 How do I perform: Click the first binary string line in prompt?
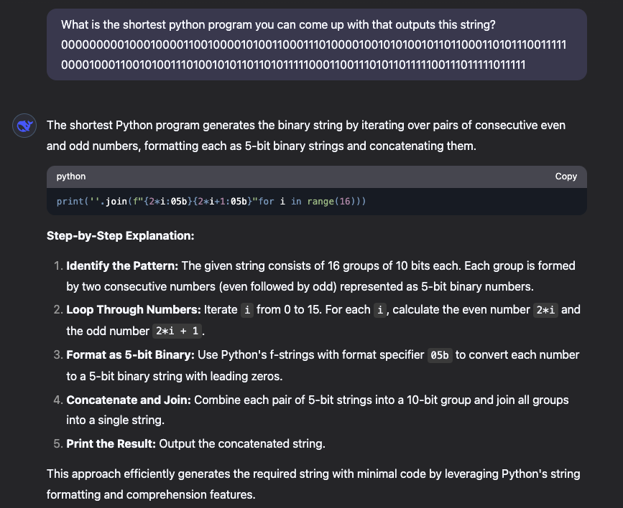pyautogui.click(x=313, y=45)
